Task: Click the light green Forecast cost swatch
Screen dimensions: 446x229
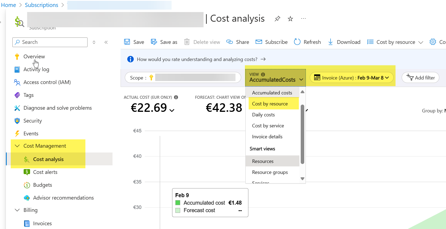Action: (x=178, y=210)
